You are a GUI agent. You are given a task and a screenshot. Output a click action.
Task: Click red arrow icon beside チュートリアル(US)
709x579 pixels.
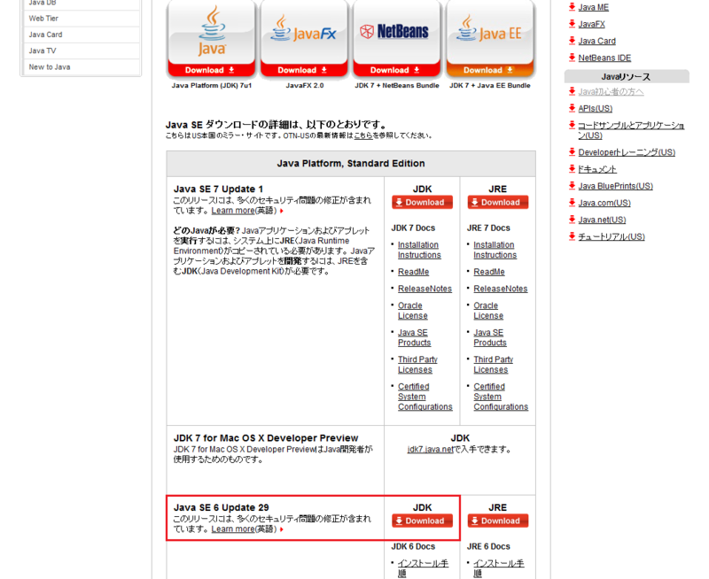(572, 236)
